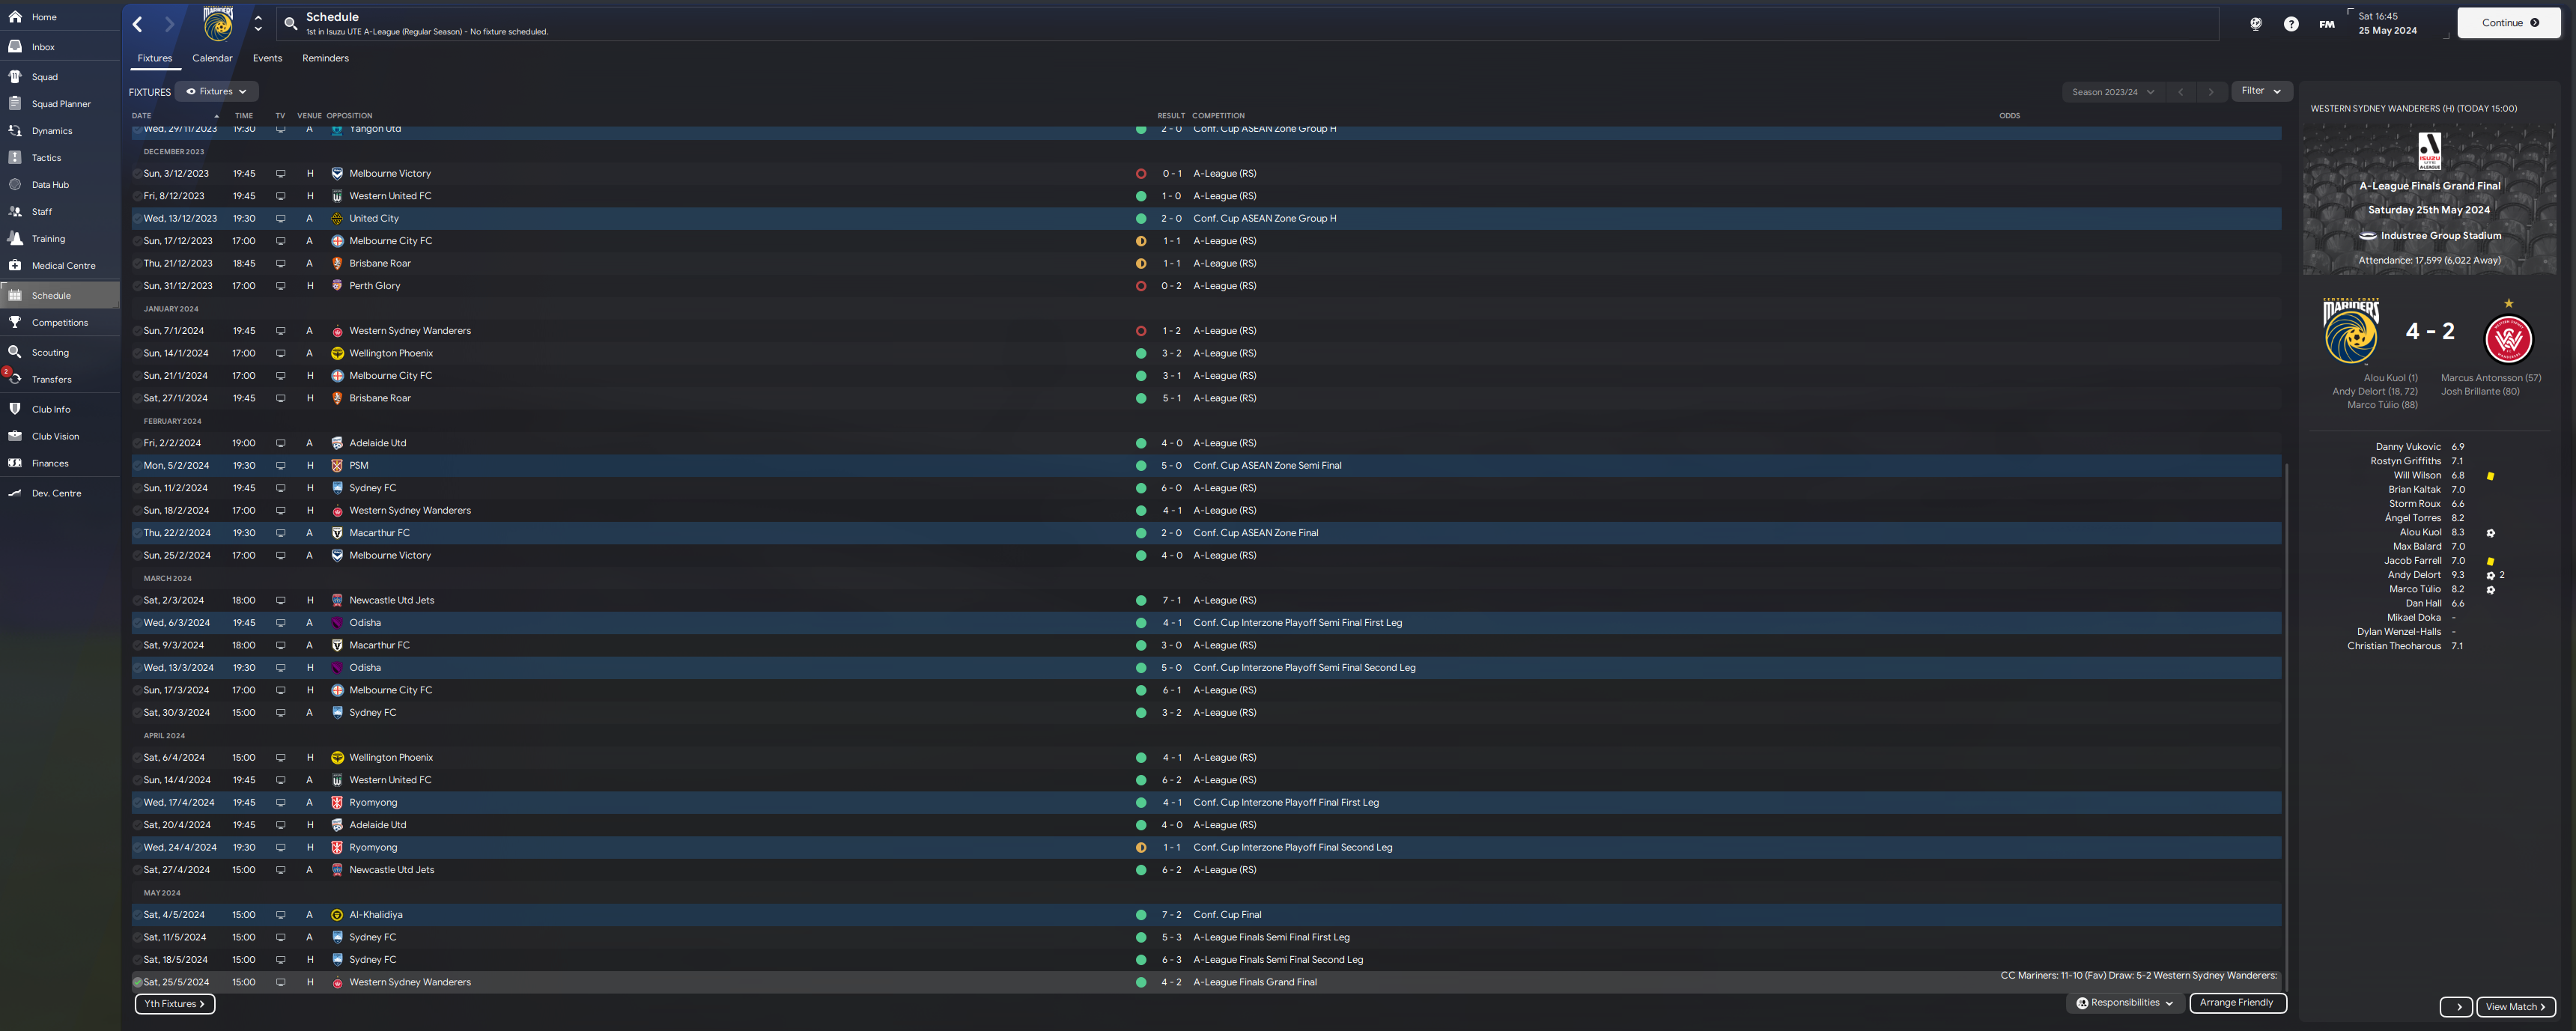Tick the Wed, 13/12/2023 row selector
Viewport: 2576px width, 1031px height.
[x=138, y=218]
